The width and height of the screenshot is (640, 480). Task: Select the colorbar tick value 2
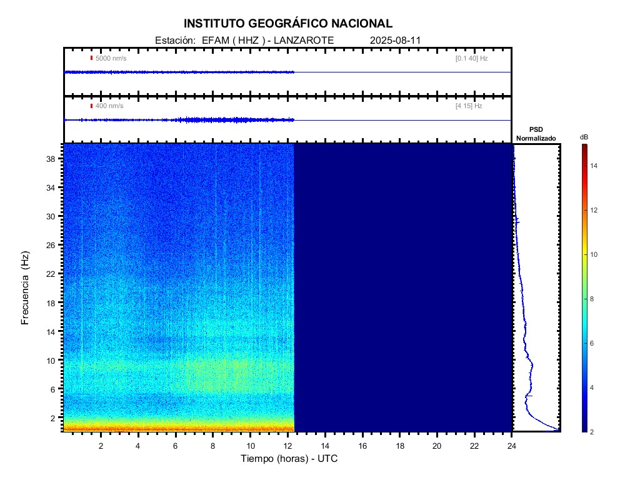tap(592, 432)
